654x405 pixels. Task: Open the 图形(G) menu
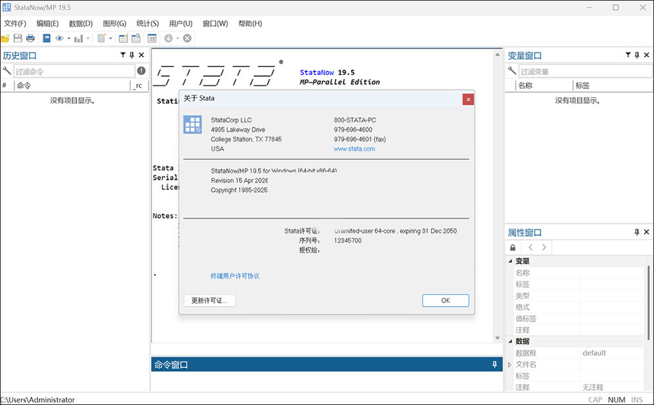pos(114,23)
